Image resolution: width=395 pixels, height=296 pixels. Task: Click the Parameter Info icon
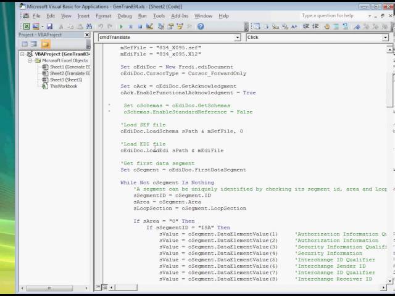pyautogui.click(x=285, y=26)
